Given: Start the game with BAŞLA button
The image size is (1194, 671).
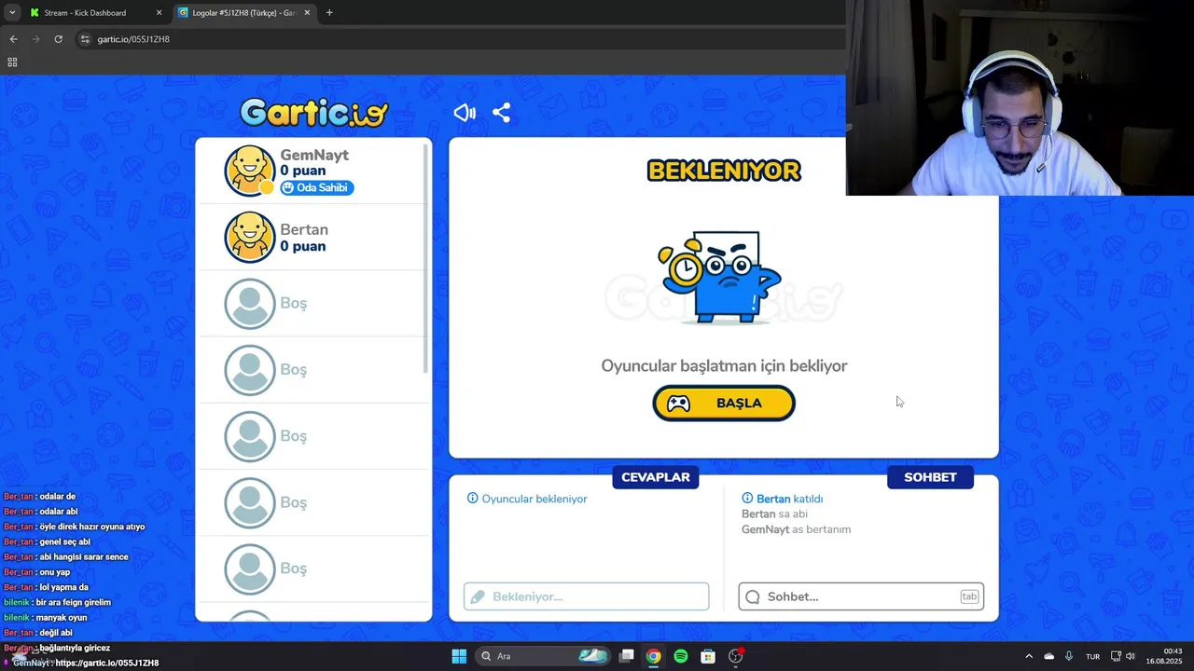Looking at the screenshot, I should coord(724,404).
